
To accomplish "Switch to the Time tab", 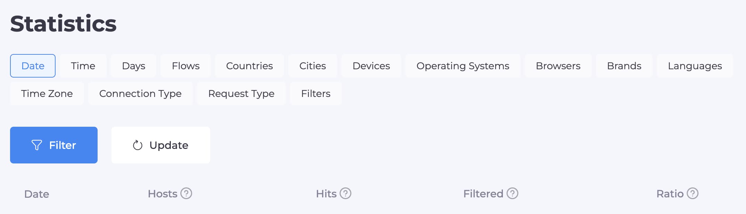I will coord(83,66).
